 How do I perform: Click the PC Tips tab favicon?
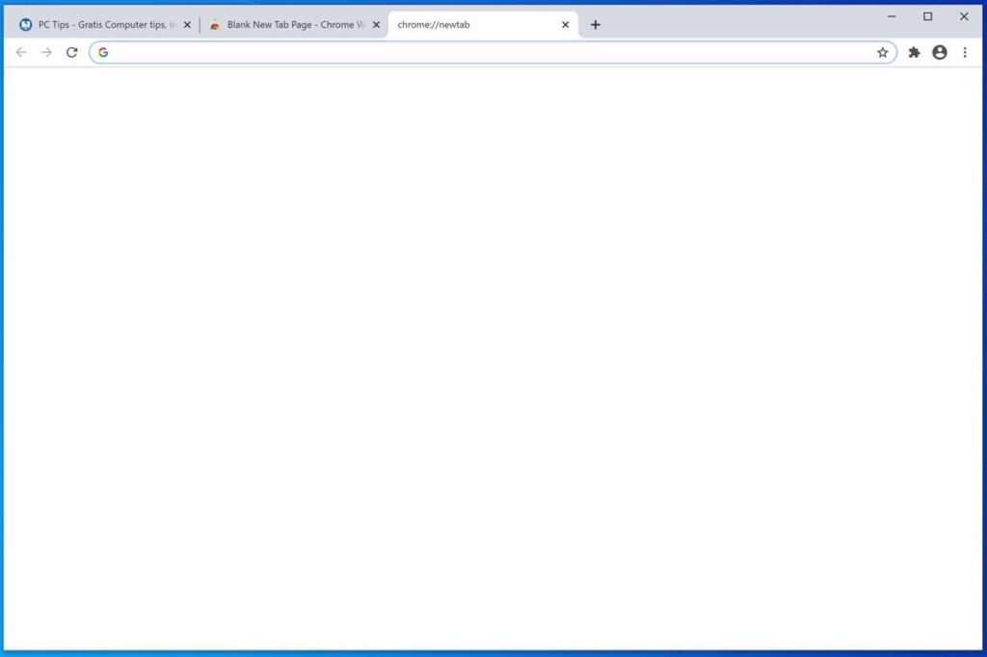point(27,24)
